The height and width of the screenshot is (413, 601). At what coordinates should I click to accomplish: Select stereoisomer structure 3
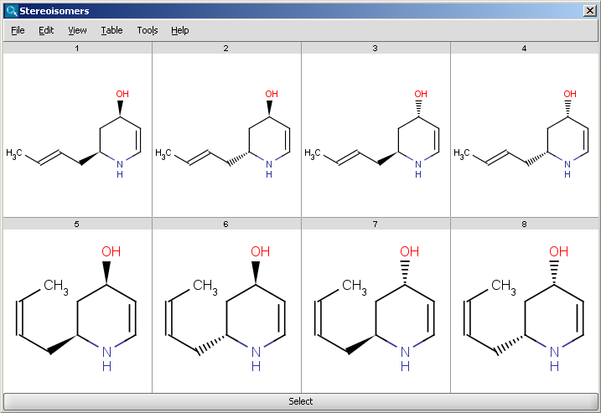click(x=376, y=136)
